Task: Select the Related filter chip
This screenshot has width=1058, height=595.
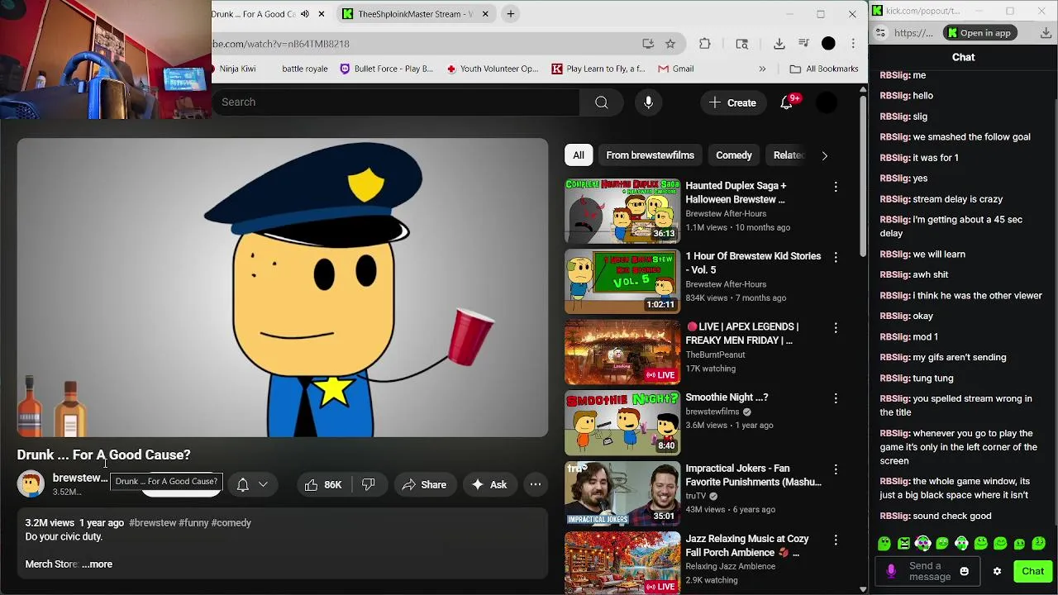Action: (x=788, y=155)
